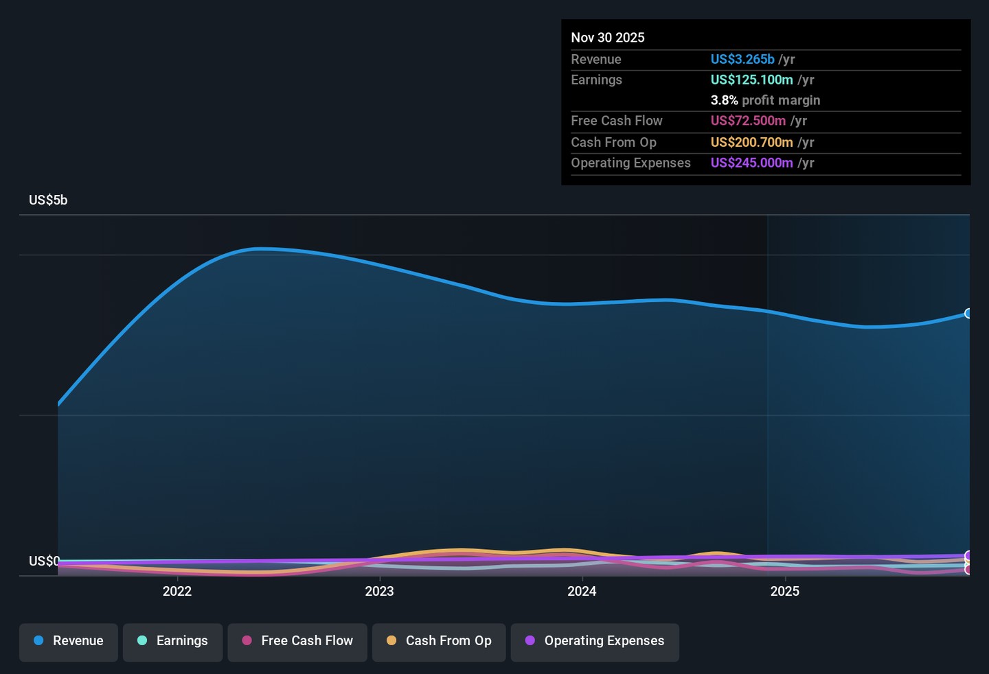Click the US$5b y-axis label
989x674 pixels.
pos(48,200)
